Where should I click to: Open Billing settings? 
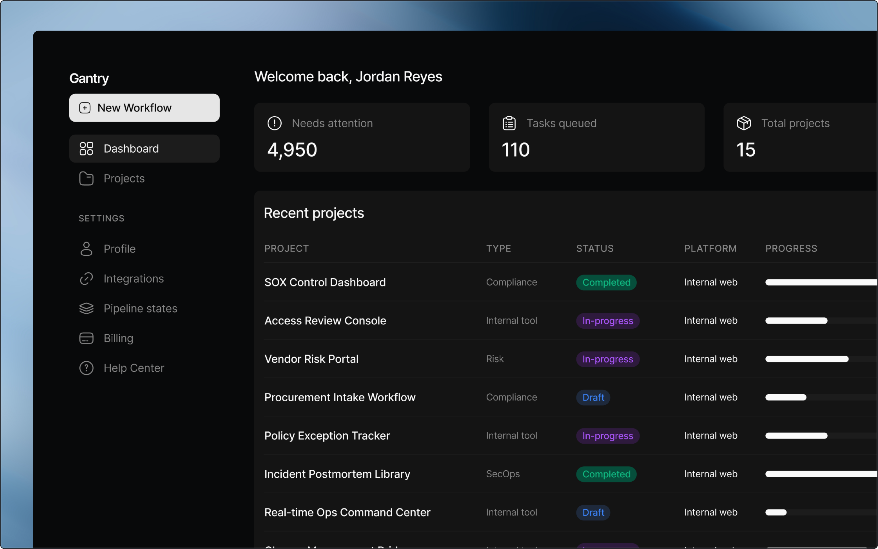[145, 338]
